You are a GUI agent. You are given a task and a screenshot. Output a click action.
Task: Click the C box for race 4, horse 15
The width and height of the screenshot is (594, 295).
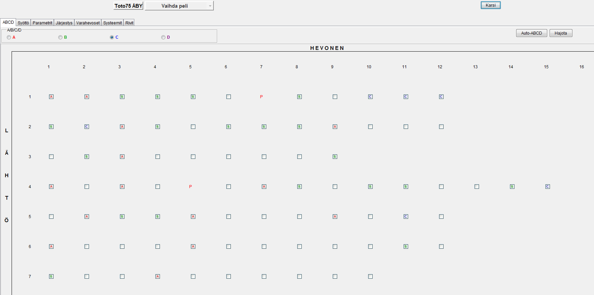tap(548, 187)
